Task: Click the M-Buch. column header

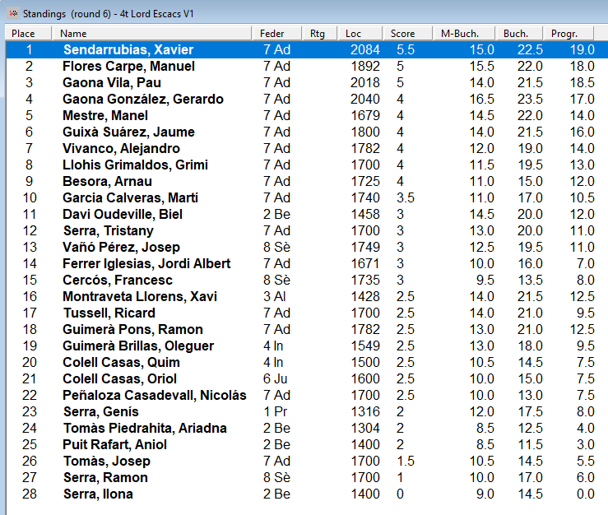Action: 464,34
